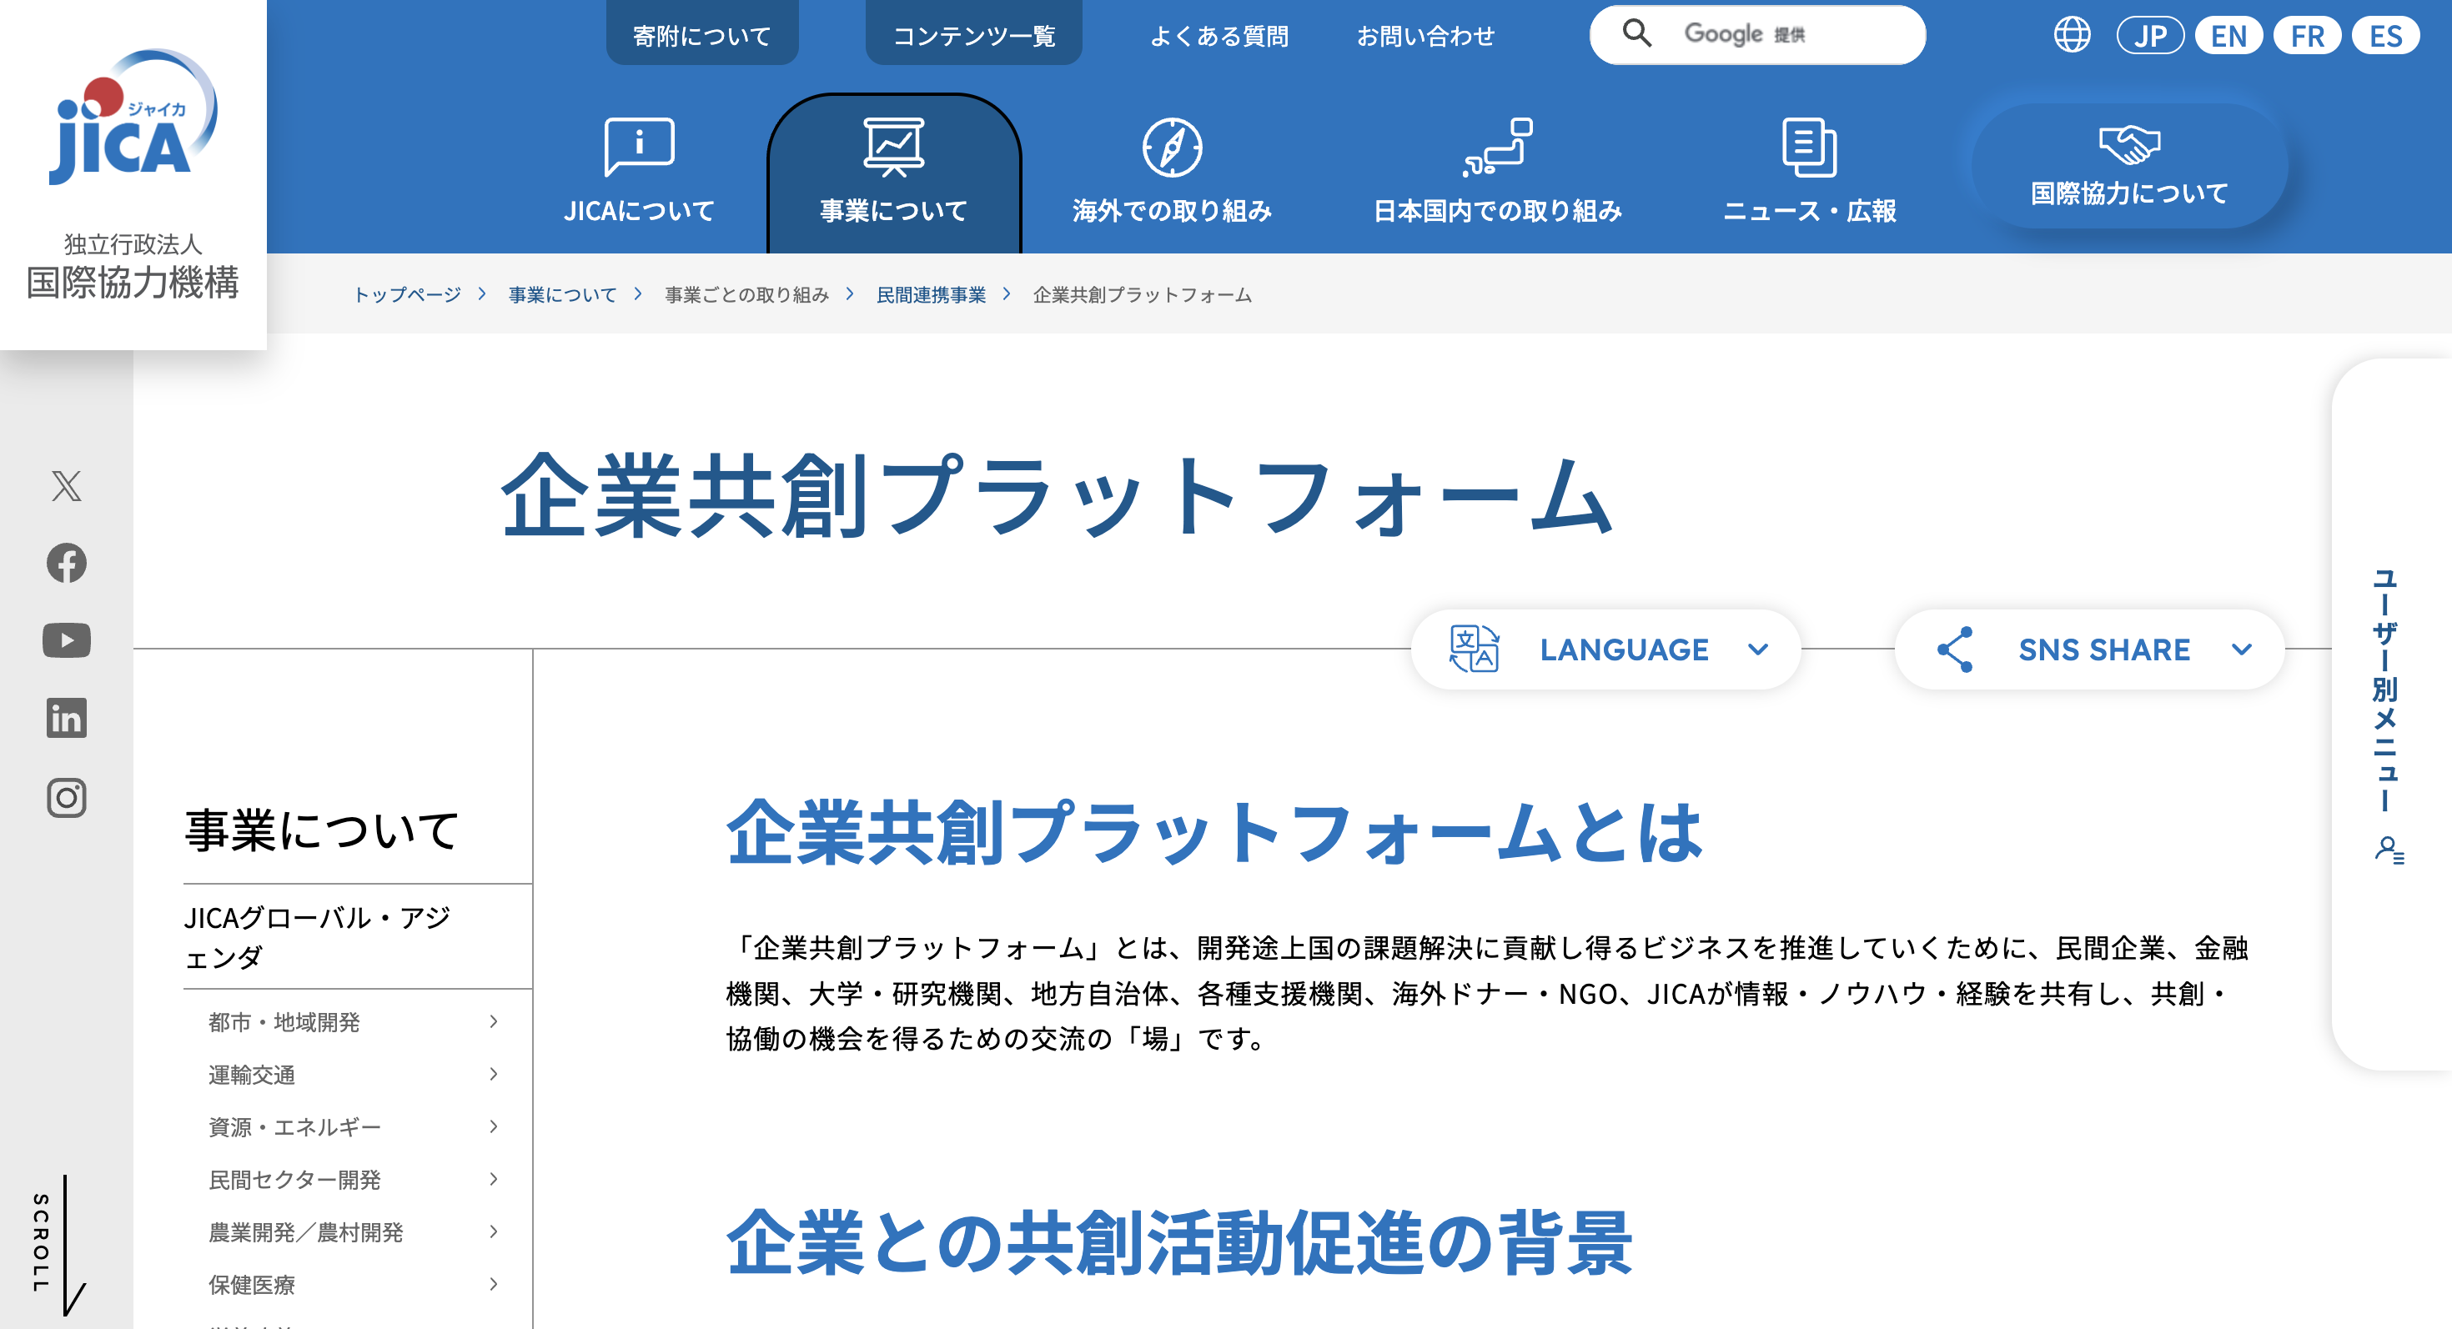Switch language to JP
Image resolution: width=2452 pixels, height=1329 pixels.
coord(2149,35)
